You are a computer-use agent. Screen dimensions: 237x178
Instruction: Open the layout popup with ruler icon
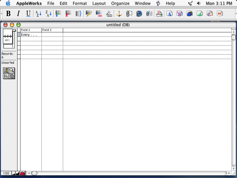coord(6,70)
